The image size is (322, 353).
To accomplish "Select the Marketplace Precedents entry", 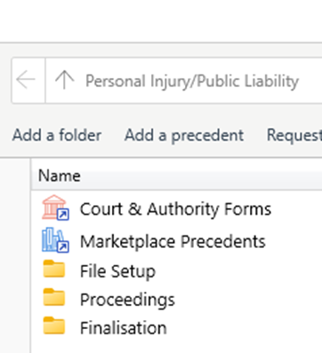I will click(x=173, y=241).
